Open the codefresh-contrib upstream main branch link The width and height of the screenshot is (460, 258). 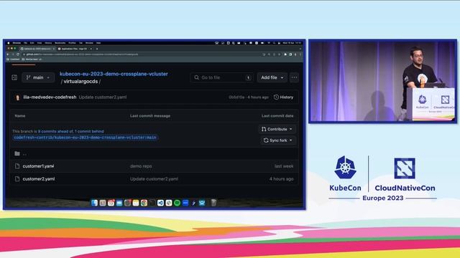(x=85, y=138)
